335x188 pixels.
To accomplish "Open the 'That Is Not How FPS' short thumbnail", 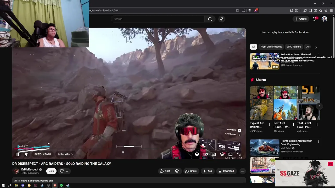I will pos(309,103).
